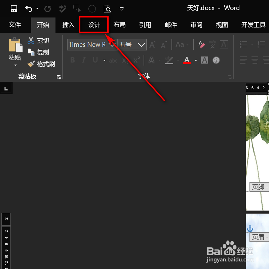Open the 审阅 (Review) tab
This screenshot has width=269, height=269.
click(x=196, y=25)
